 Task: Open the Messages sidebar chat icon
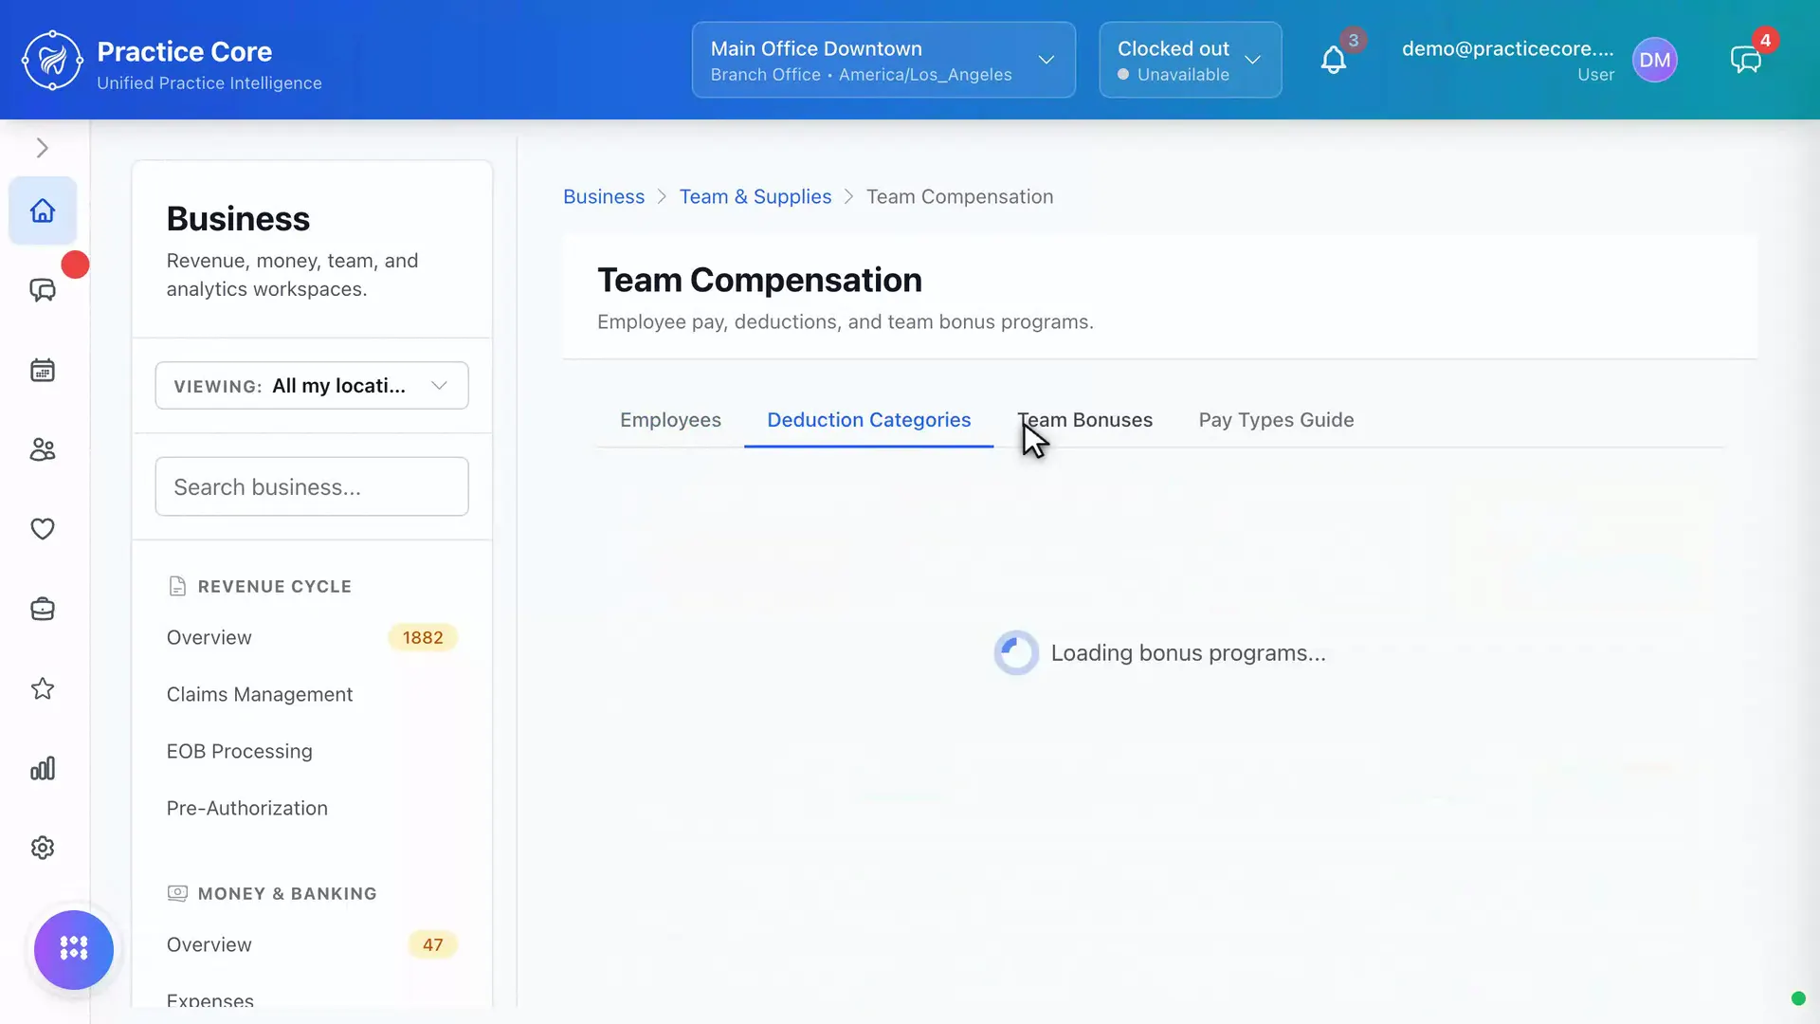(43, 290)
